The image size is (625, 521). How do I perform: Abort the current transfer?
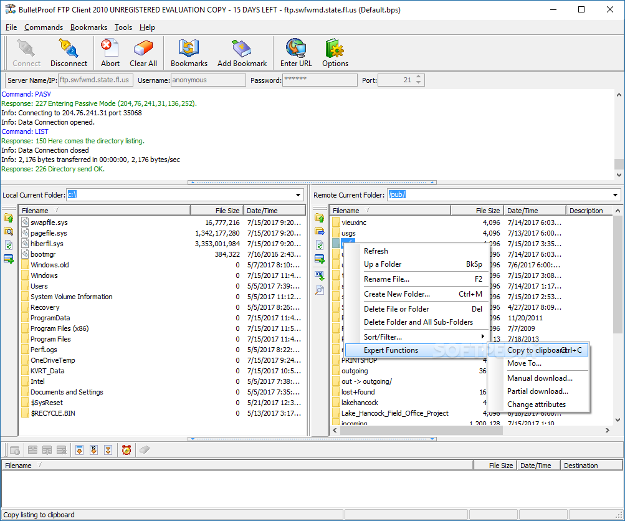110,53
